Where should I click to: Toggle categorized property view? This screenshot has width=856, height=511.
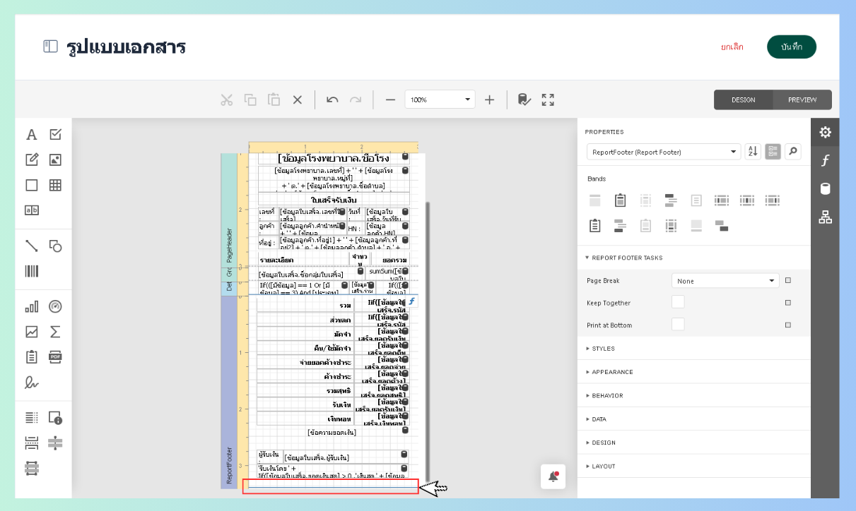773,151
